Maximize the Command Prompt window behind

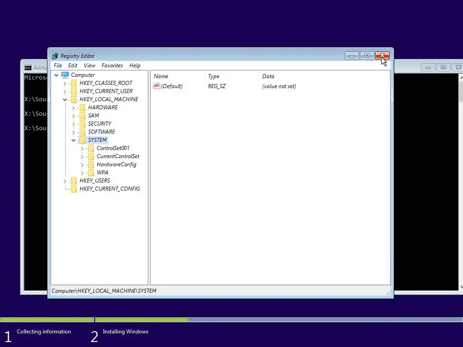pos(443,68)
